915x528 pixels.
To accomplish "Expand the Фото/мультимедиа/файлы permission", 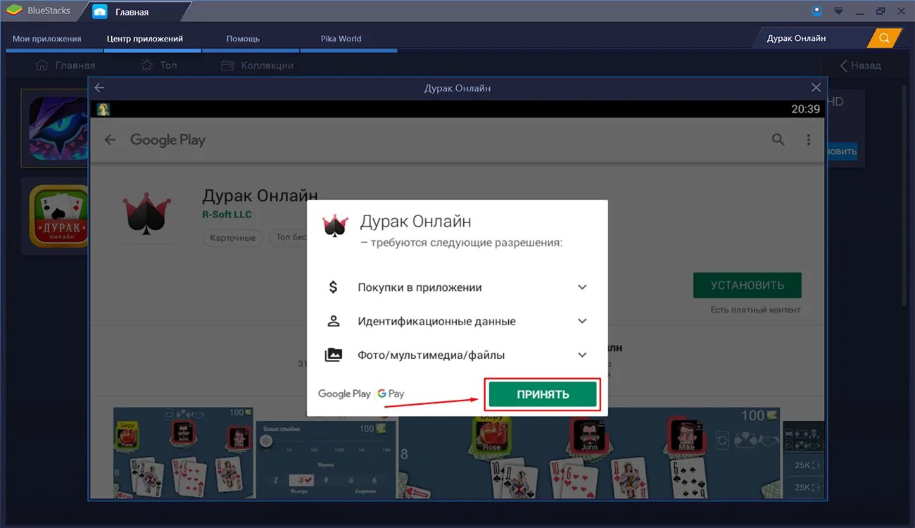I will coord(582,355).
